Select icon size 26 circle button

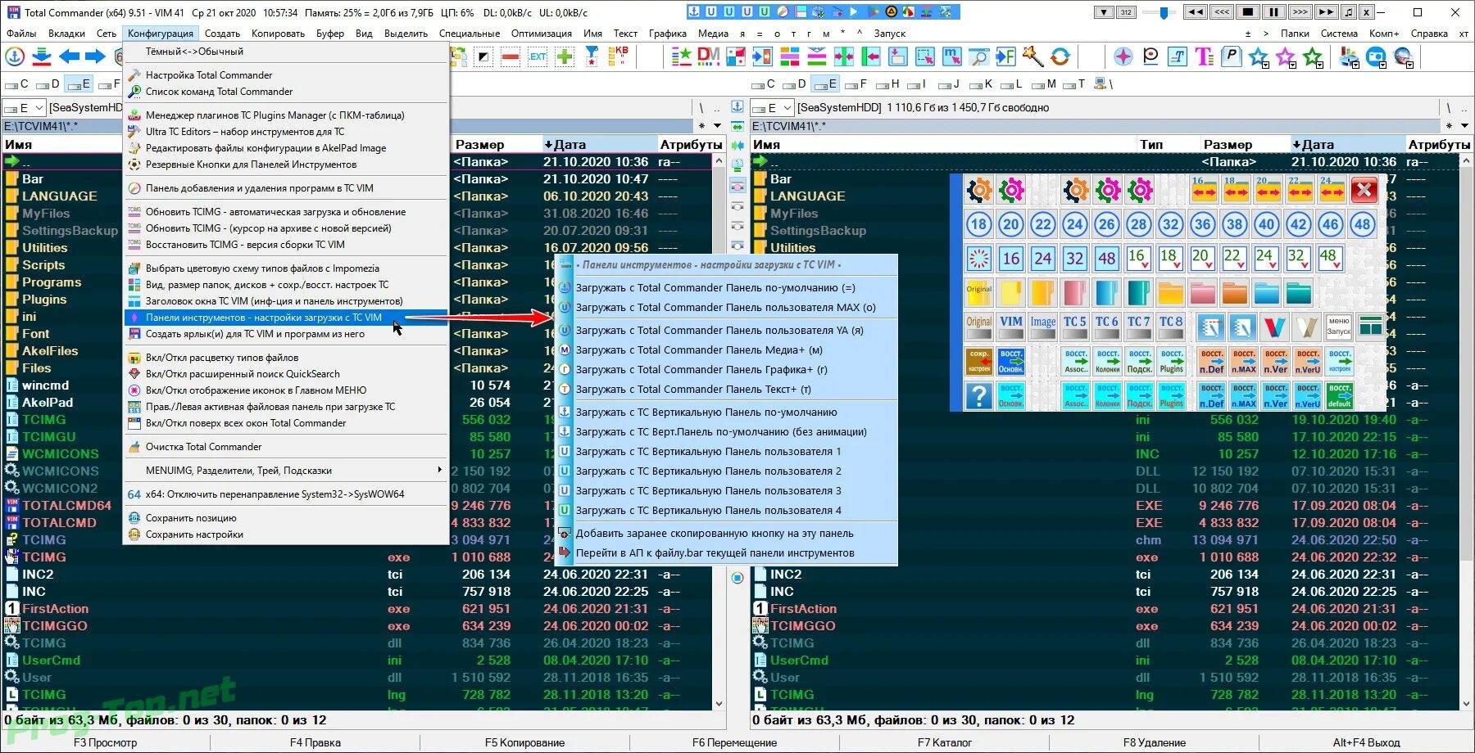tap(1106, 224)
